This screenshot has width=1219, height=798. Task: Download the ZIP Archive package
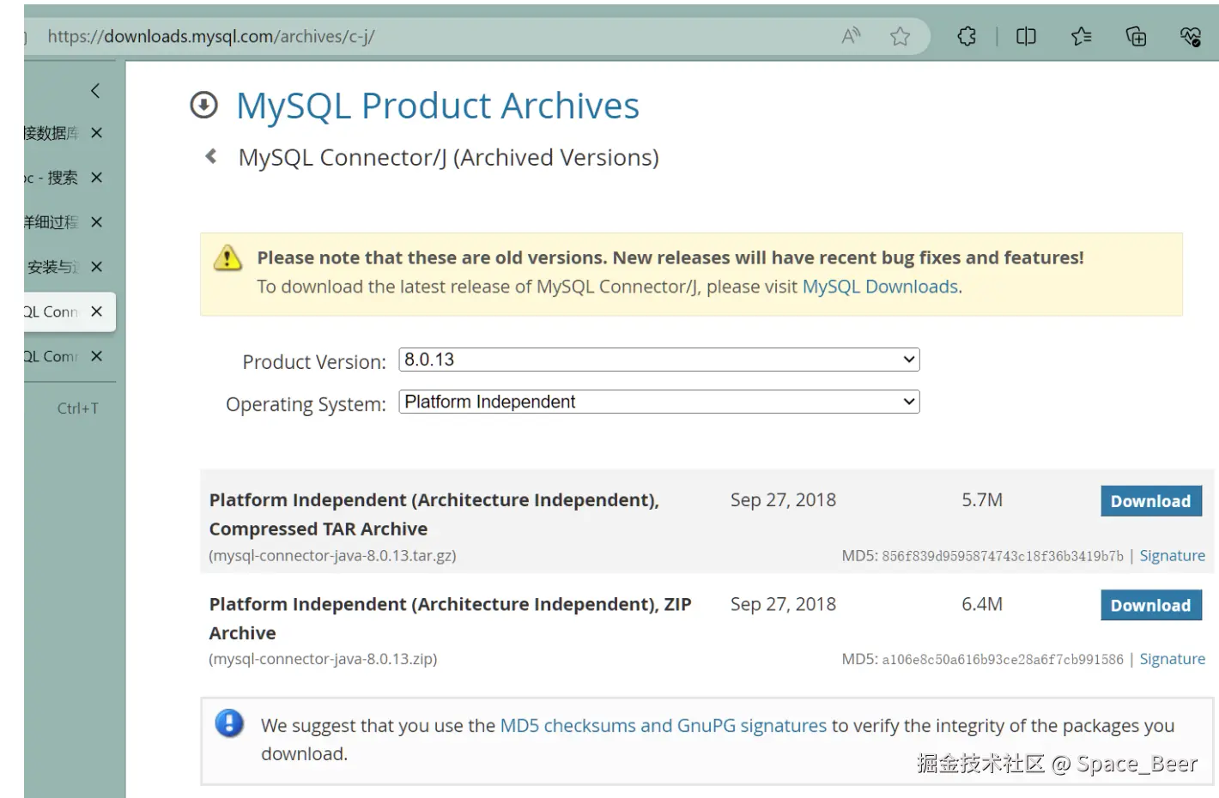[x=1150, y=605]
